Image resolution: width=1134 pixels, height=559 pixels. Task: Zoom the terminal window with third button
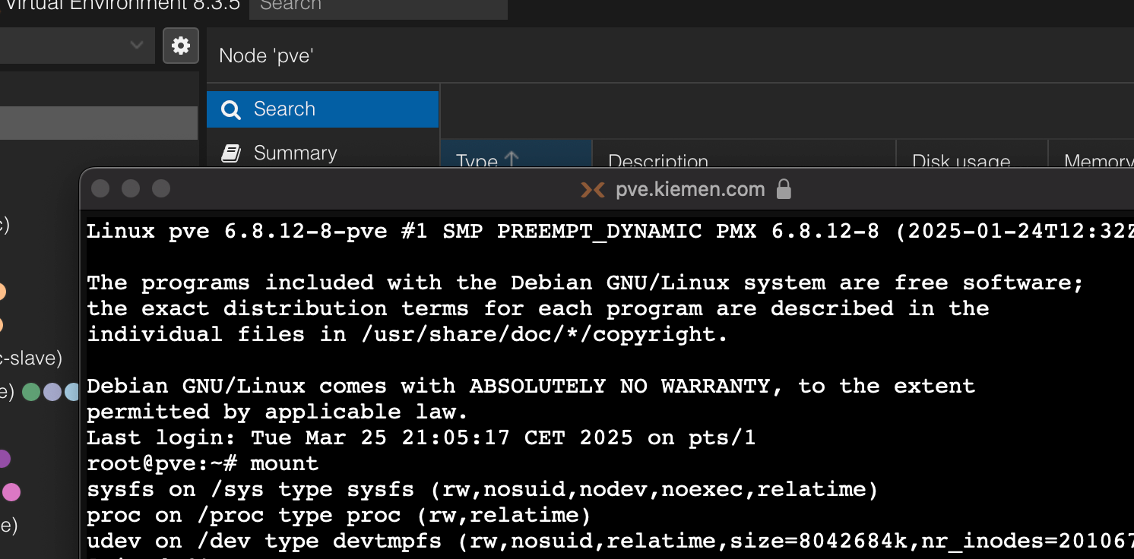pyautogui.click(x=161, y=188)
